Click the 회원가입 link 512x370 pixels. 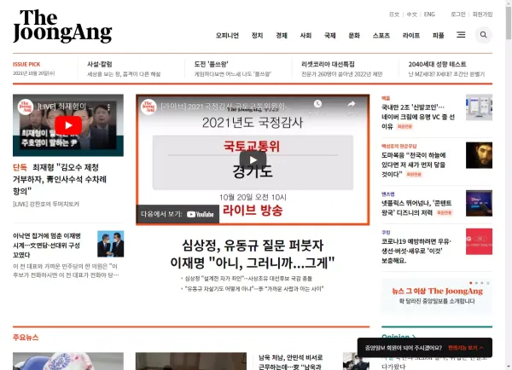[x=482, y=14]
